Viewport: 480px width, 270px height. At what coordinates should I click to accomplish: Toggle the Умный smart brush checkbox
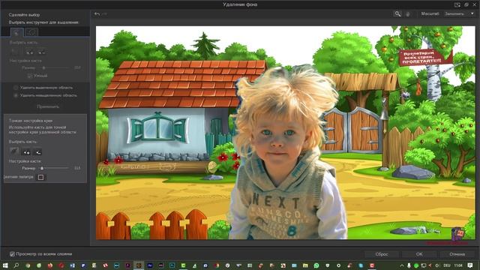click(30, 75)
